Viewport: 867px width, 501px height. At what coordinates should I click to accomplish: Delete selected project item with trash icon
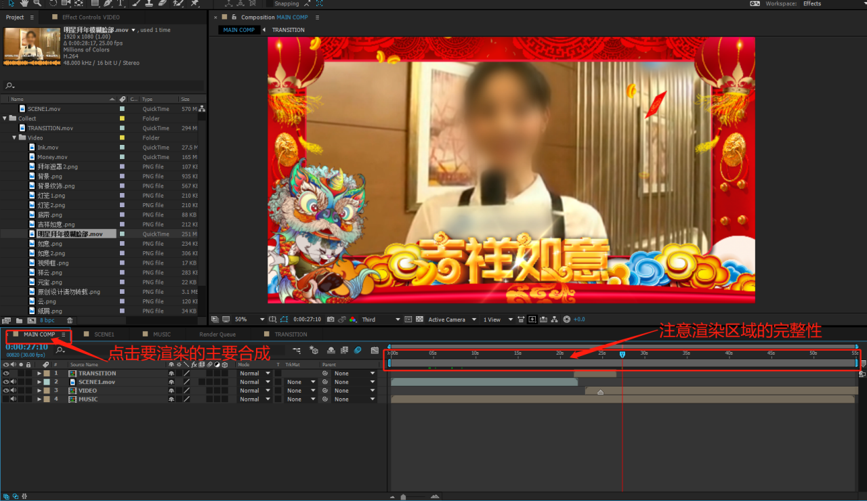tap(70, 320)
